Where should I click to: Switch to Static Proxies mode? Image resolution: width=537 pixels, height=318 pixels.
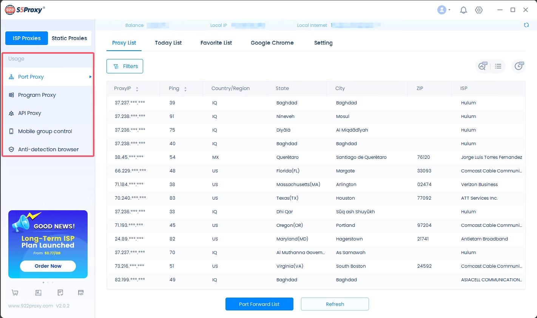click(x=69, y=38)
